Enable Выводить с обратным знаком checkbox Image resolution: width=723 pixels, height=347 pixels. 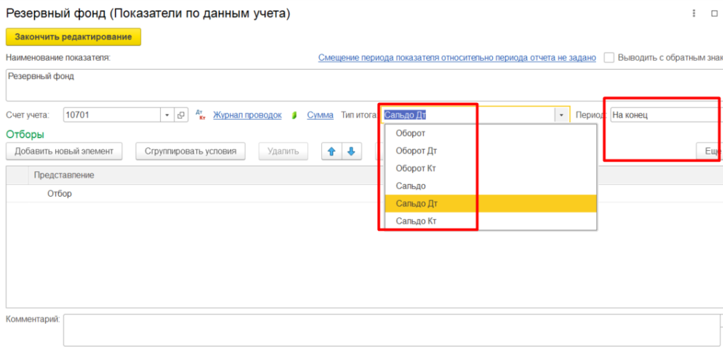tap(609, 58)
